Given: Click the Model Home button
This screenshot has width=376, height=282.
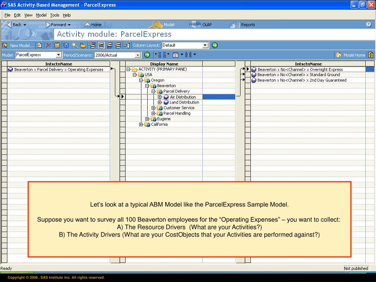Looking at the screenshot, I should (350, 55).
